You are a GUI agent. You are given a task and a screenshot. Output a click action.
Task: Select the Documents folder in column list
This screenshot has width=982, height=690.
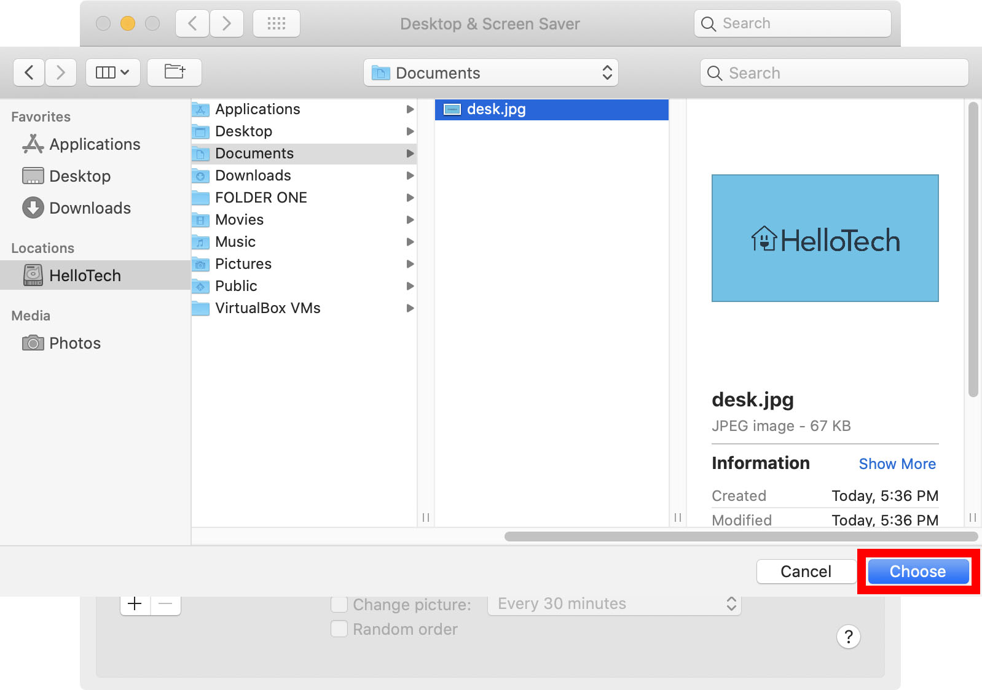[x=304, y=153]
